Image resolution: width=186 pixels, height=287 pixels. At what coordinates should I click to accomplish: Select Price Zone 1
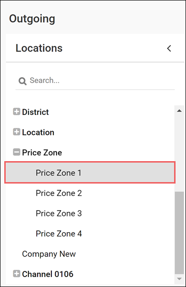(x=90, y=173)
